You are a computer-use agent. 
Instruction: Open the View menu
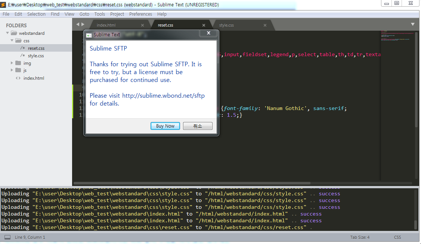click(x=69, y=14)
